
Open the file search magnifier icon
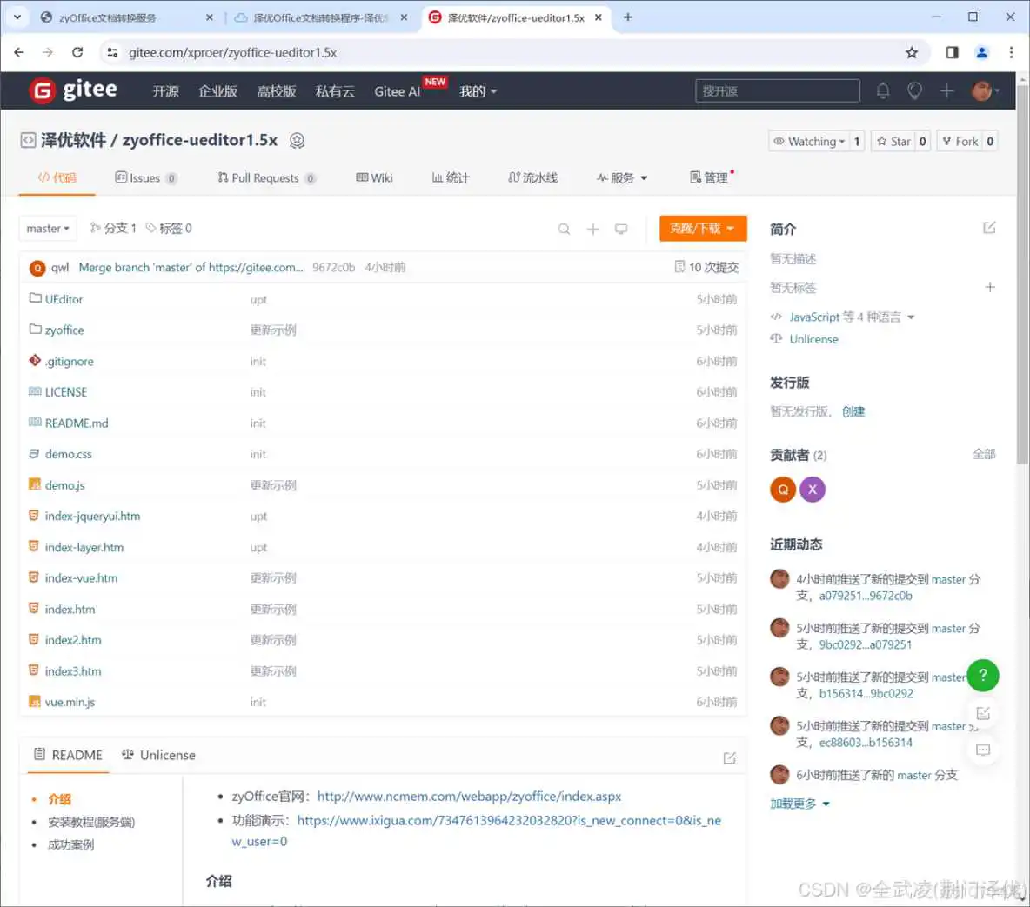coord(564,229)
